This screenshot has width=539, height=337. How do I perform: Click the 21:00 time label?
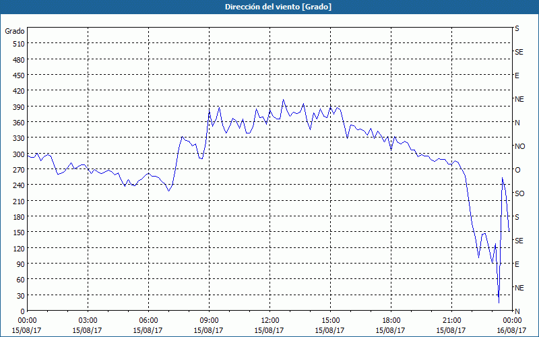click(451, 321)
